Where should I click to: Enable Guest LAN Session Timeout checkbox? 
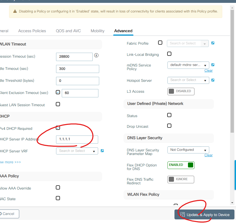[58, 104]
